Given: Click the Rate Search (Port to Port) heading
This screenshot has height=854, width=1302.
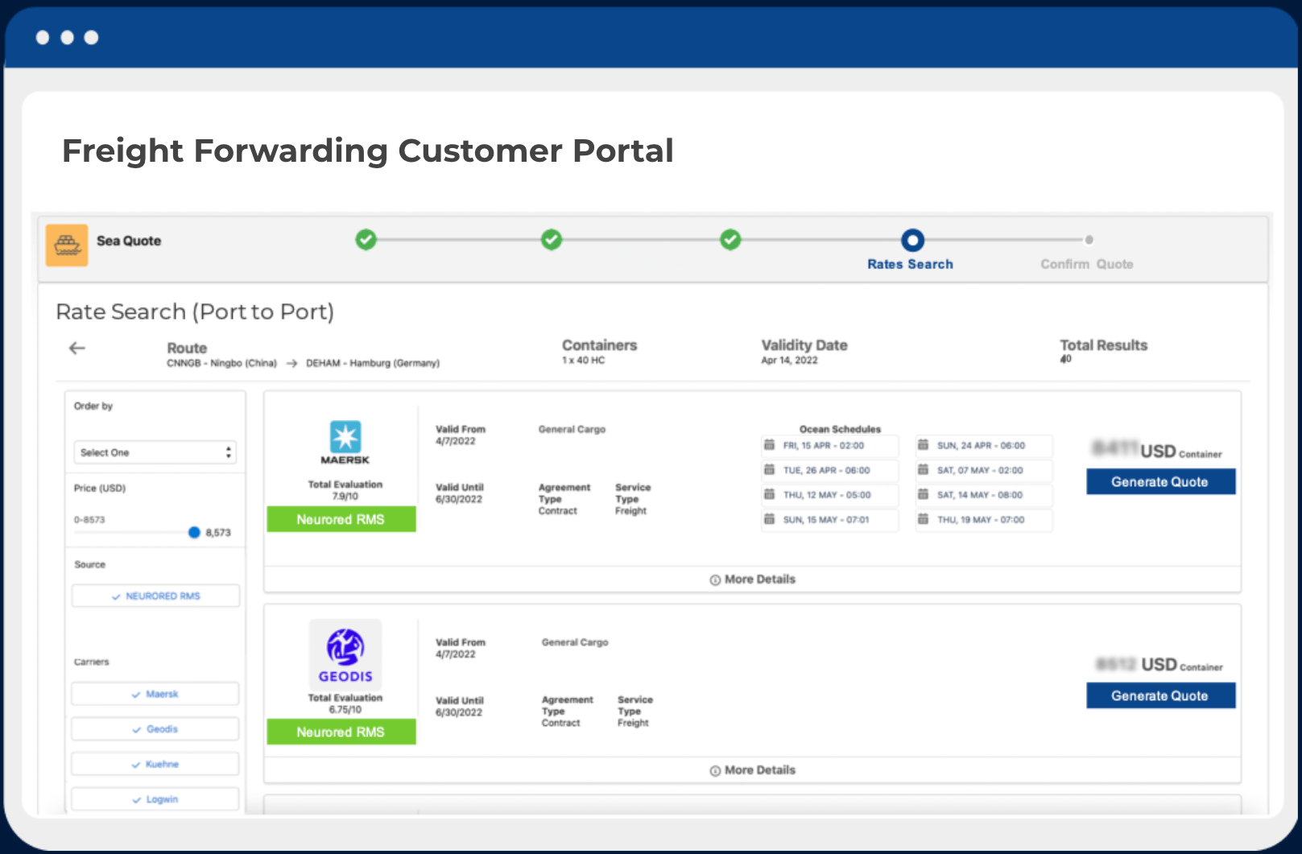Looking at the screenshot, I should pos(195,311).
